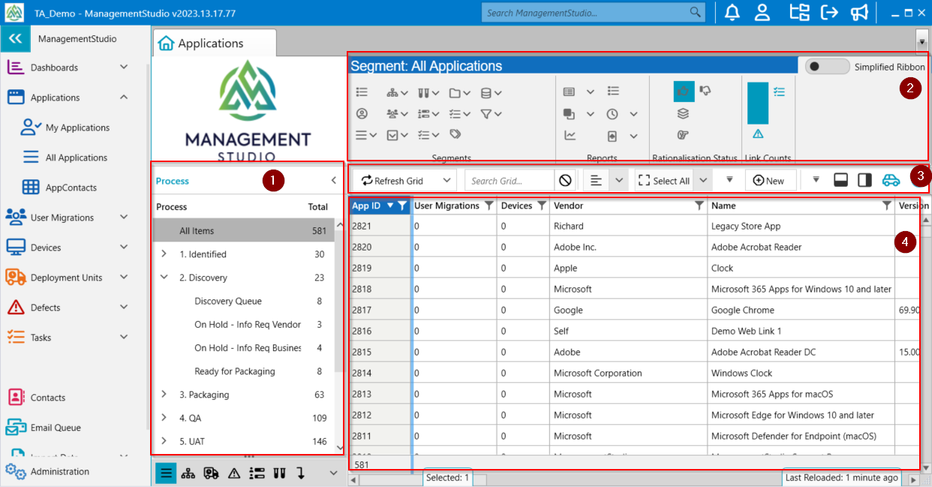Open AppContacts in sidebar
This screenshot has height=487, width=932.
[x=71, y=188]
